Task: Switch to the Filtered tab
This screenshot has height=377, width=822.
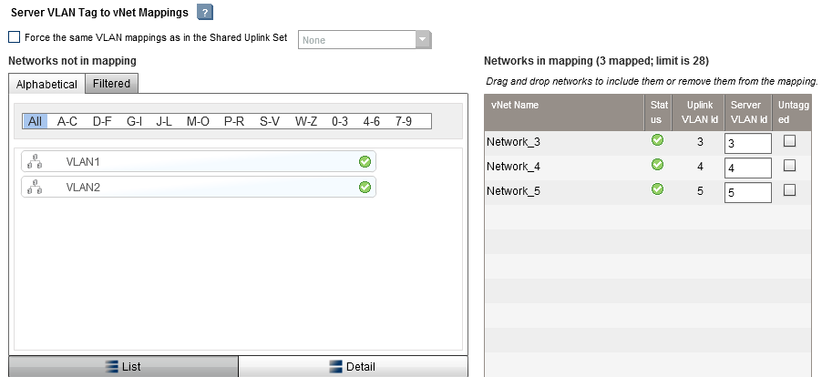Action: [x=111, y=84]
